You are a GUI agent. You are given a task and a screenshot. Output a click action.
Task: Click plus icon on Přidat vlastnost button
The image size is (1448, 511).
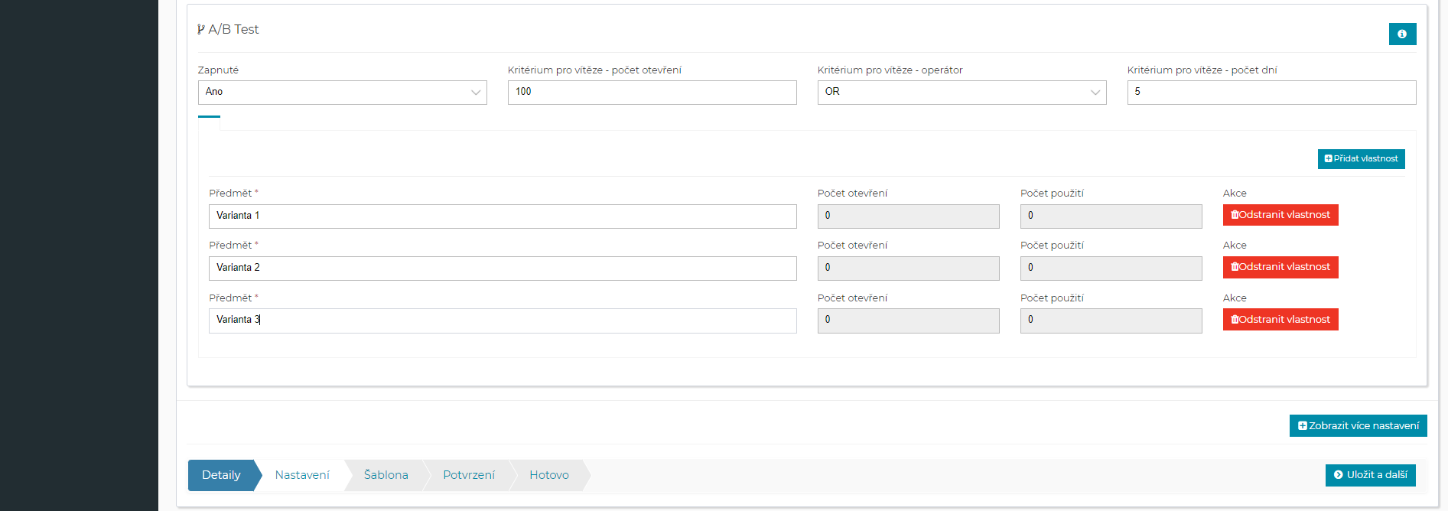pyautogui.click(x=1329, y=159)
